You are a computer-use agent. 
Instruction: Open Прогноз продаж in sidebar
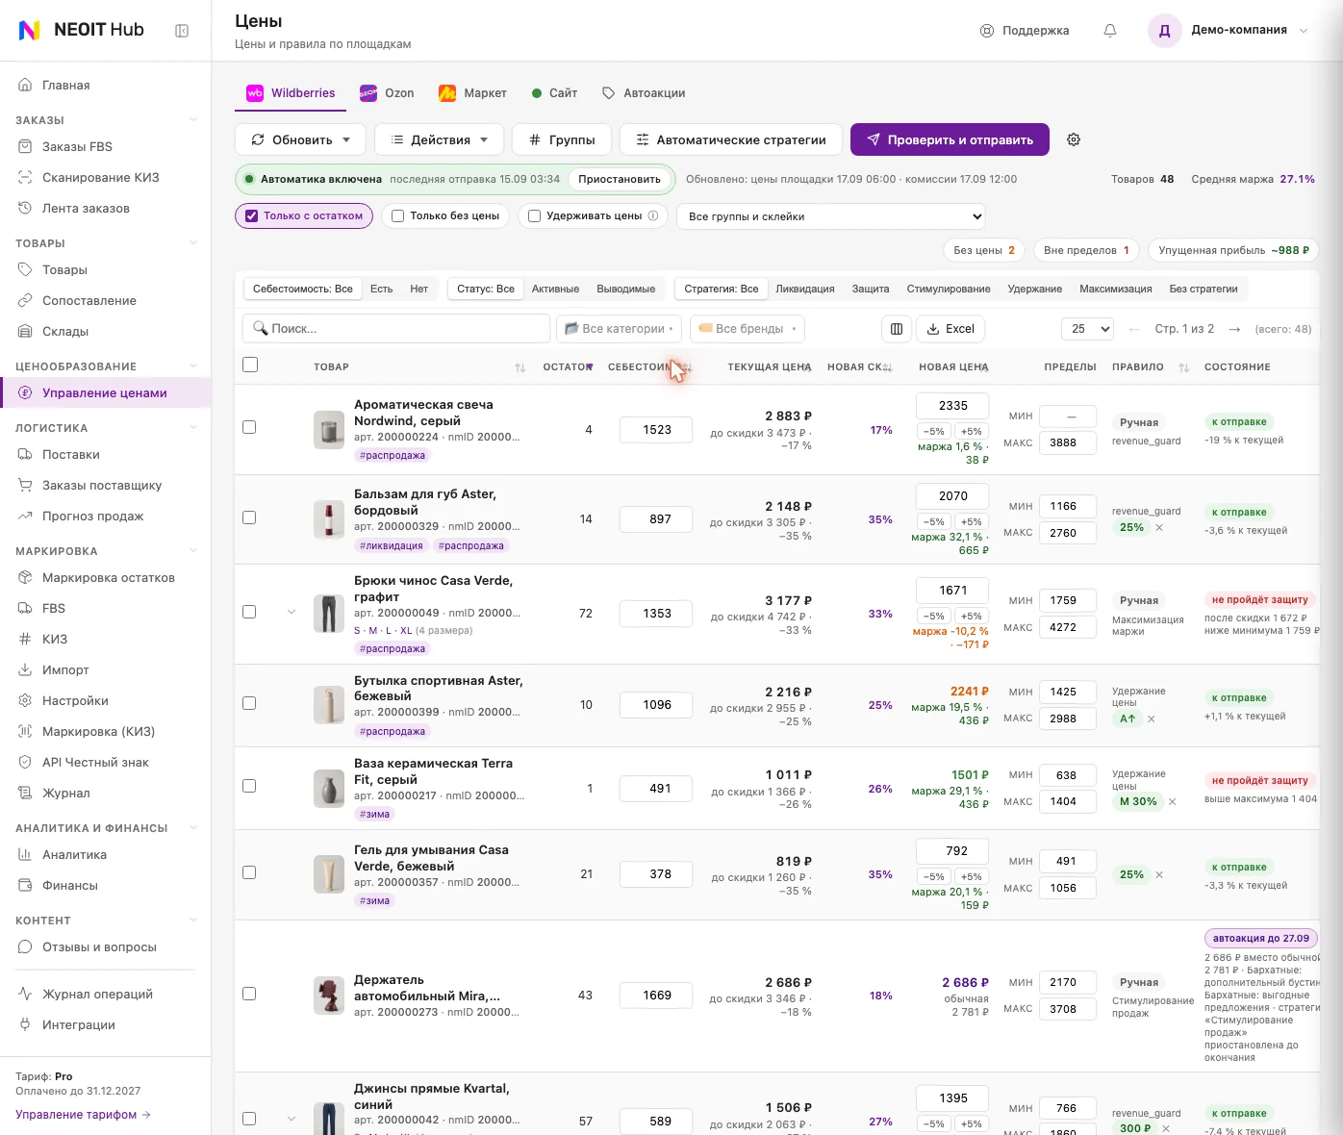click(92, 517)
